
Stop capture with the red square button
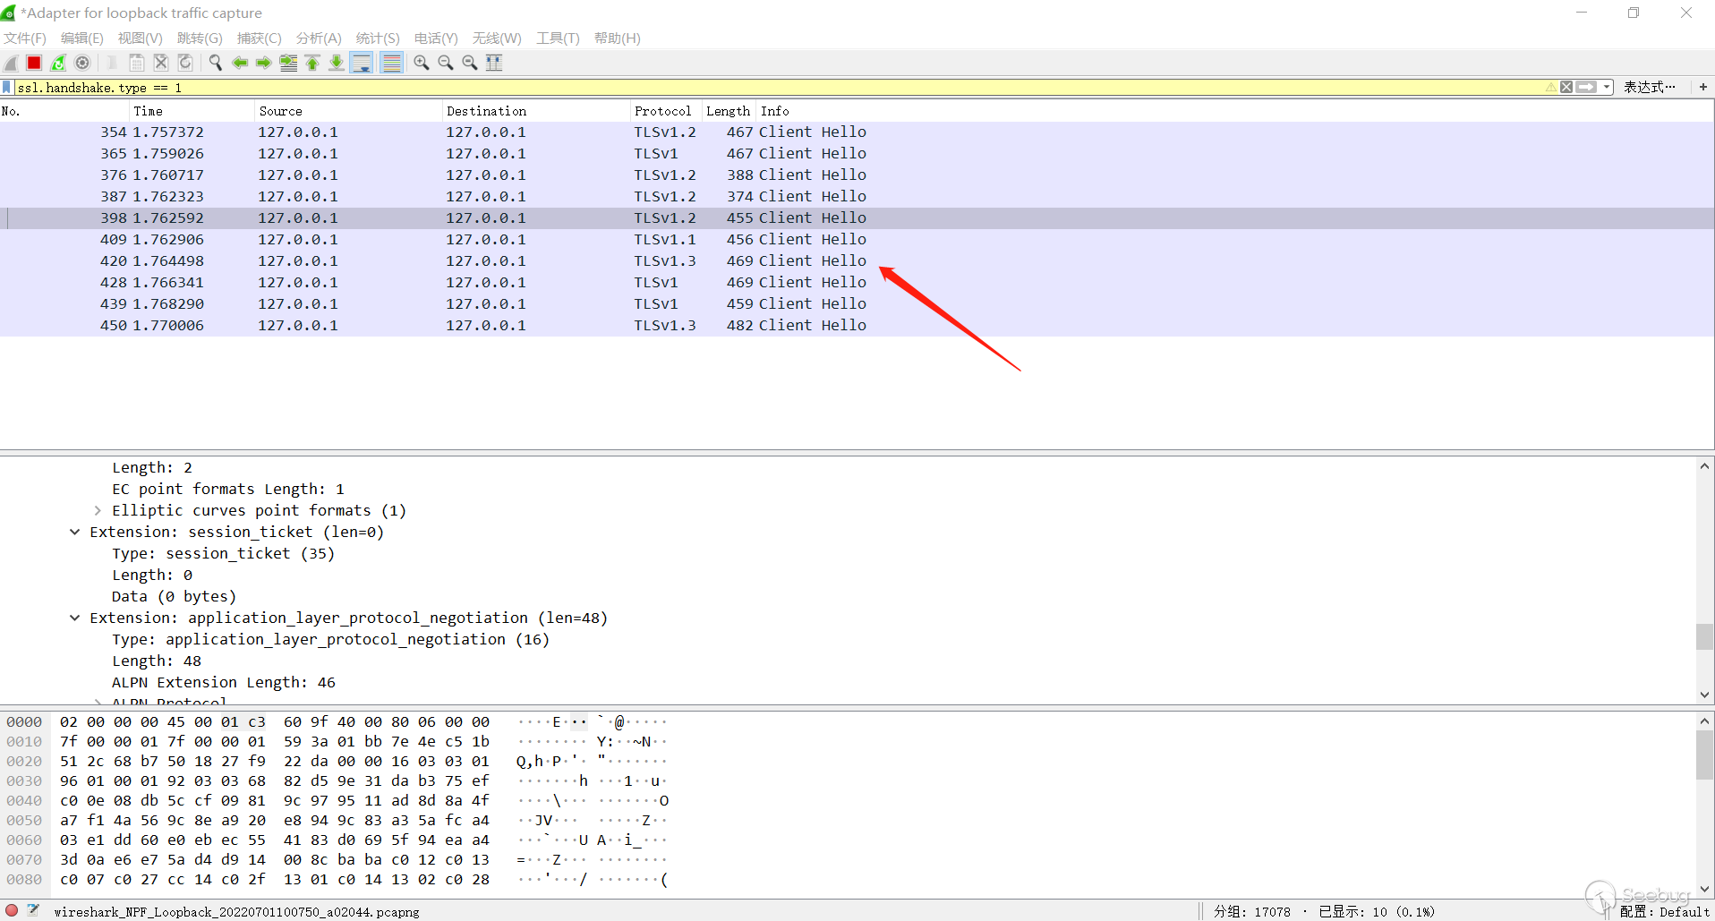coord(34,63)
